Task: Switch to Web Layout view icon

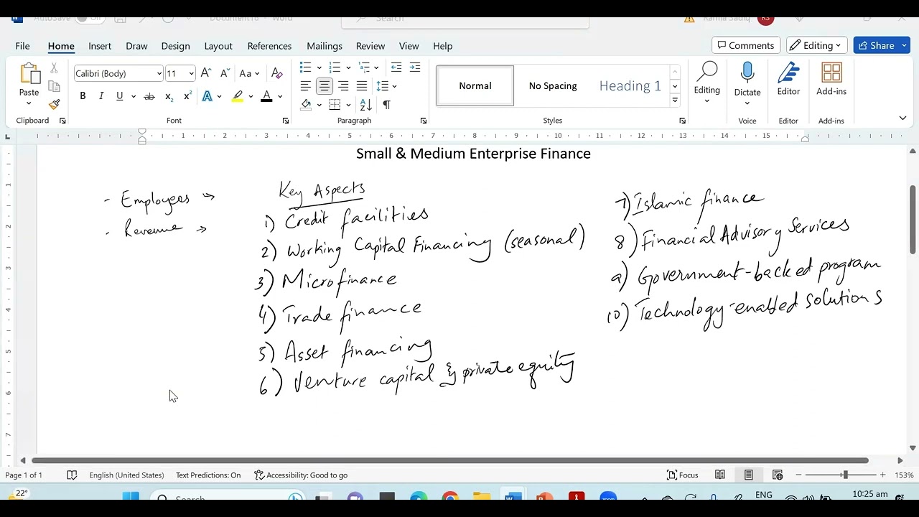Action: pos(778,475)
